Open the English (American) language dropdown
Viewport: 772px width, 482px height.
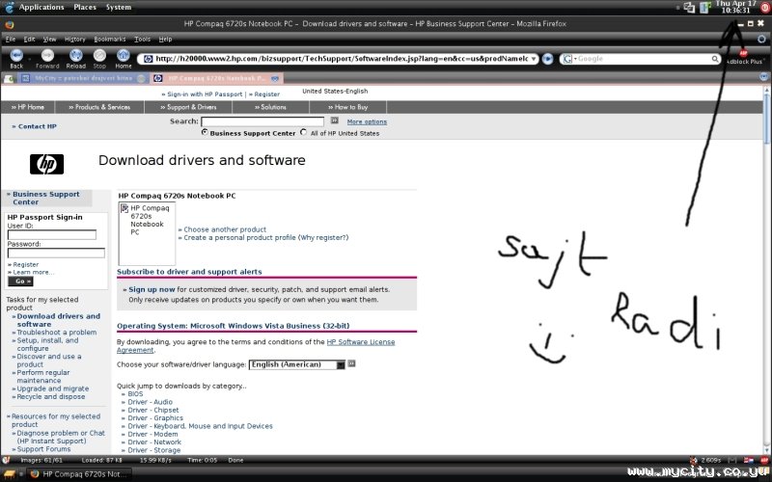pos(297,364)
